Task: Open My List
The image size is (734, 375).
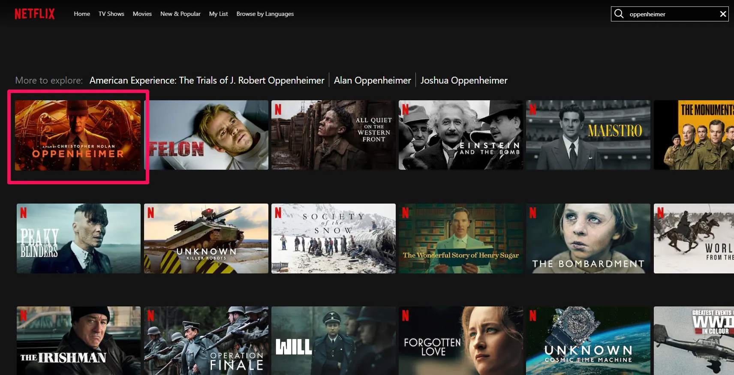Action: pos(219,14)
